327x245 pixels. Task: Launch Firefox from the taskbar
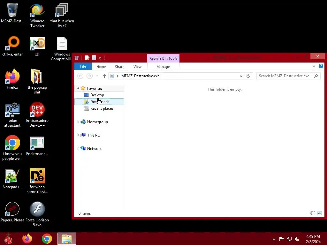[x=27, y=239]
